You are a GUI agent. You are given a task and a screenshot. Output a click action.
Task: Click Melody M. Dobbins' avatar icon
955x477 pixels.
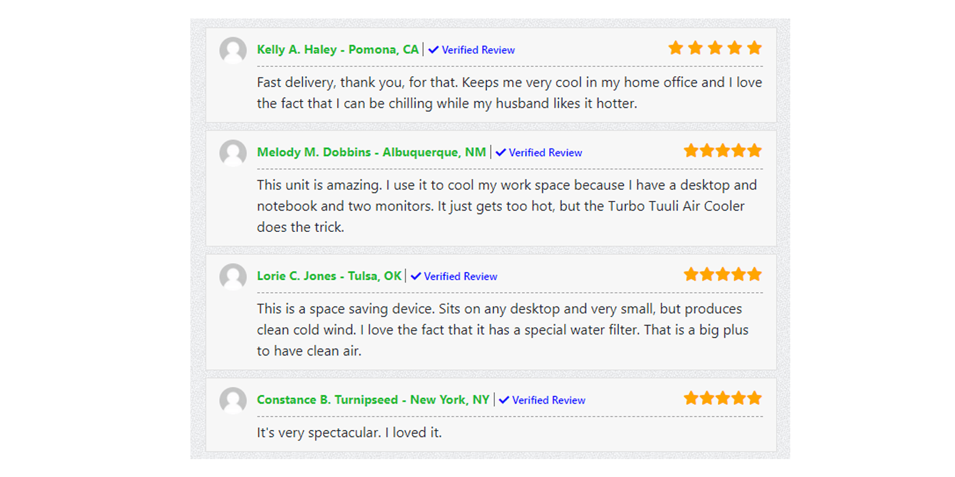click(x=233, y=153)
